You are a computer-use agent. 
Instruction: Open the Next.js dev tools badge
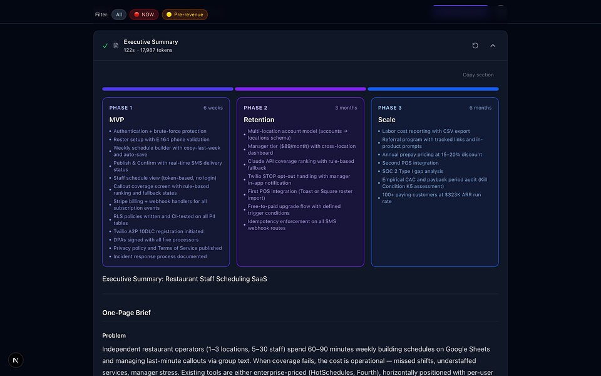click(x=16, y=360)
